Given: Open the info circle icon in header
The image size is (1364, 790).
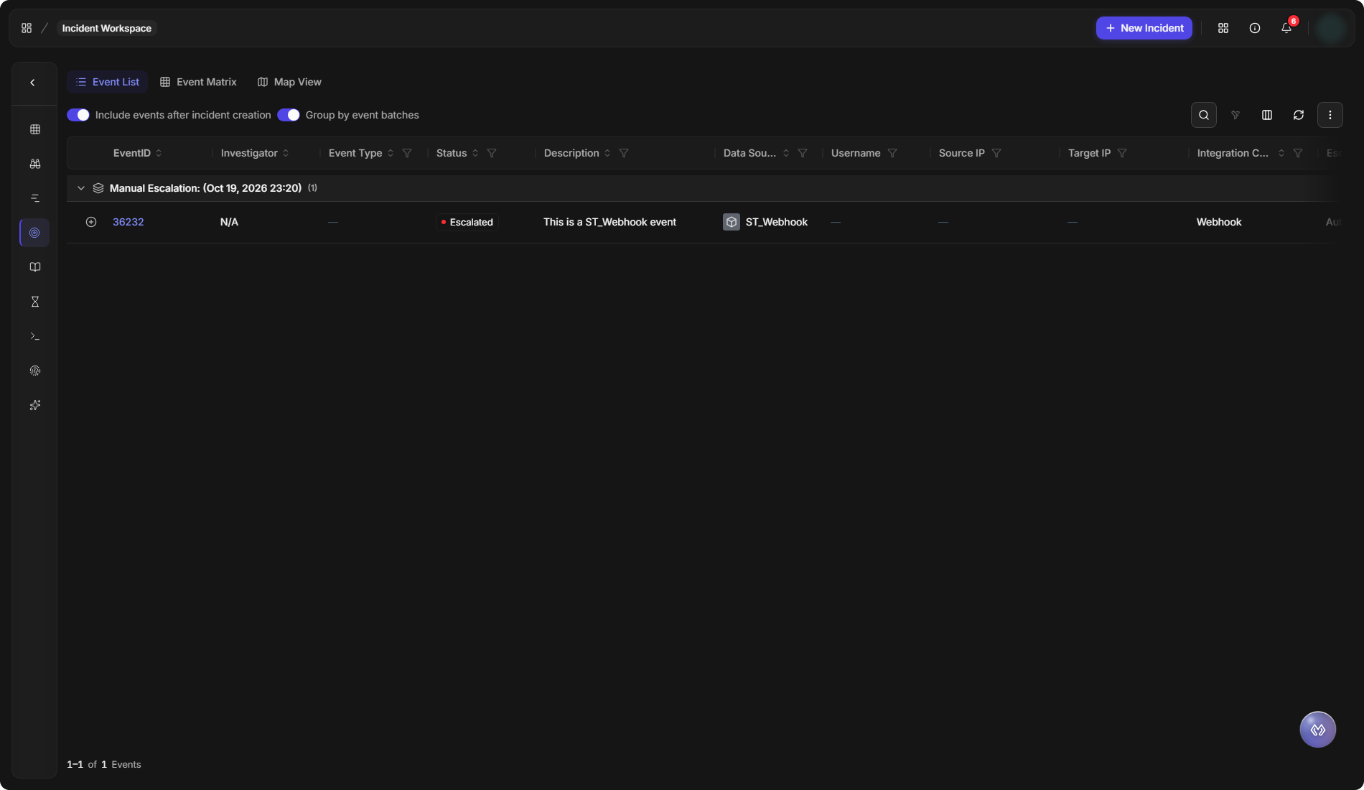Looking at the screenshot, I should pos(1255,28).
